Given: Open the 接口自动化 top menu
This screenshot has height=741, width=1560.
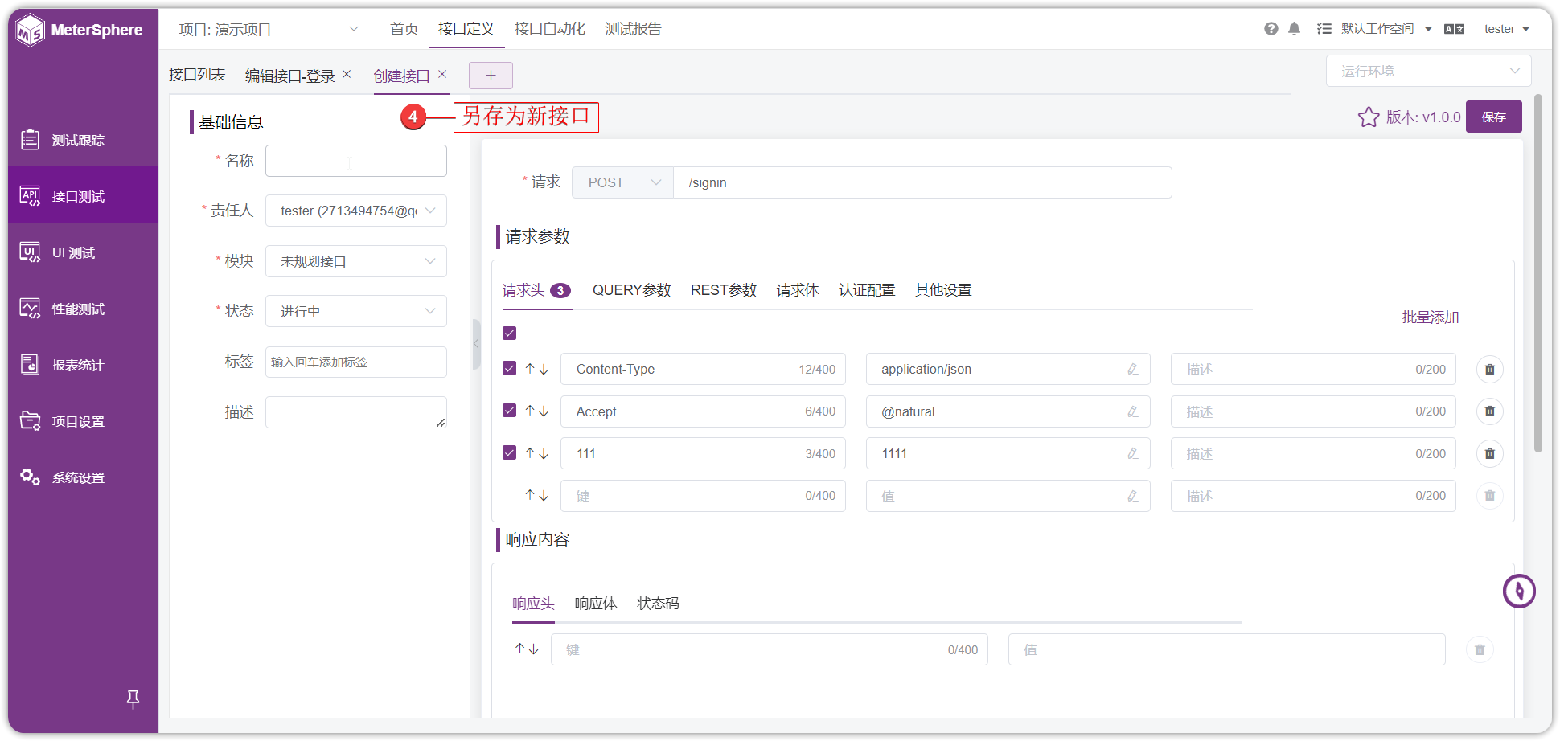Looking at the screenshot, I should click(549, 29).
